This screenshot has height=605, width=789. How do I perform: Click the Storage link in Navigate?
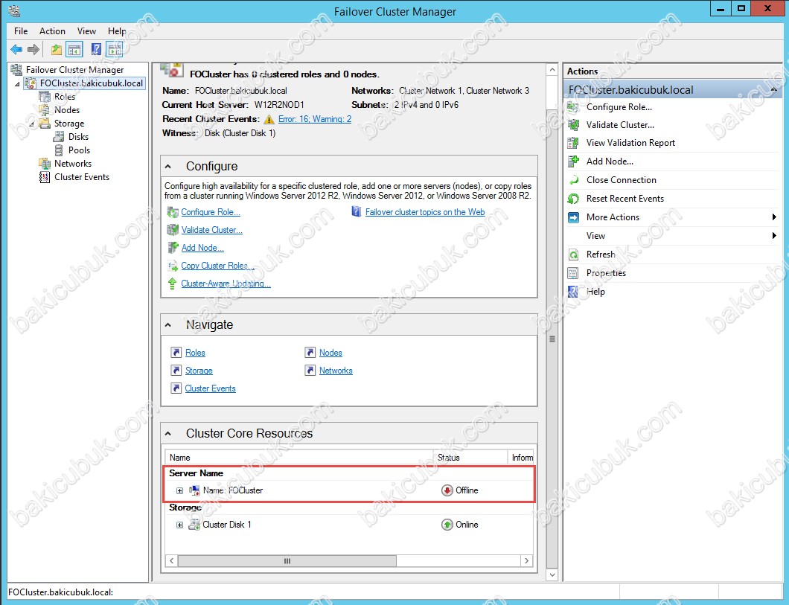pyautogui.click(x=199, y=371)
